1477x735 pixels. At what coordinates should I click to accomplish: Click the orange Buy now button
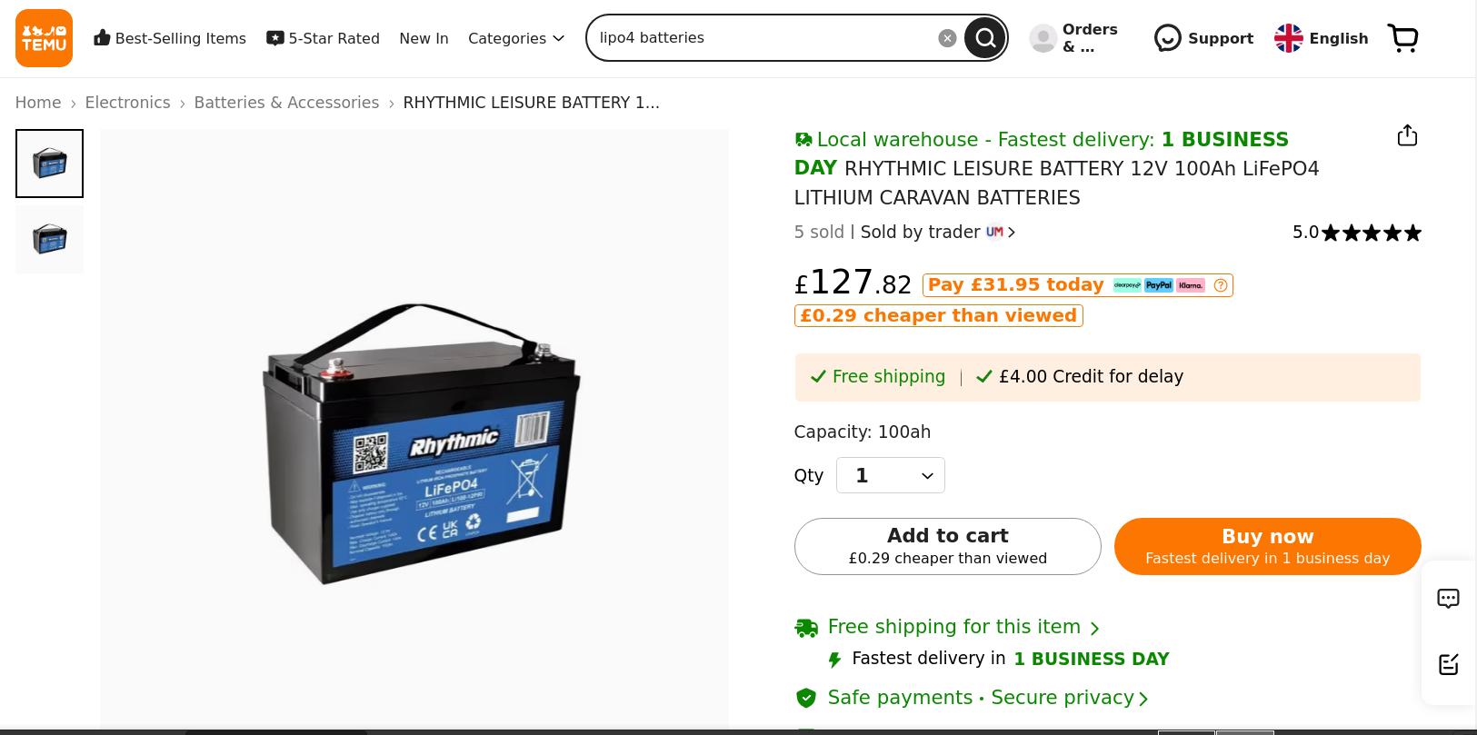coord(1267,546)
